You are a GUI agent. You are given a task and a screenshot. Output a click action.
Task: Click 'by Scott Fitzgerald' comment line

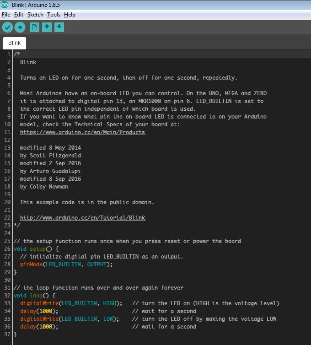50,156
